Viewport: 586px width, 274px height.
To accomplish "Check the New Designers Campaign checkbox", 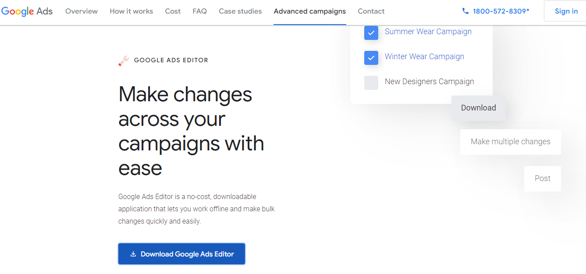I will pyautogui.click(x=371, y=83).
